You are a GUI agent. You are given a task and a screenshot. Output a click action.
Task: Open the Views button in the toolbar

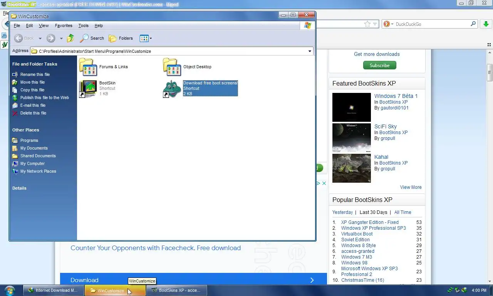(x=144, y=38)
